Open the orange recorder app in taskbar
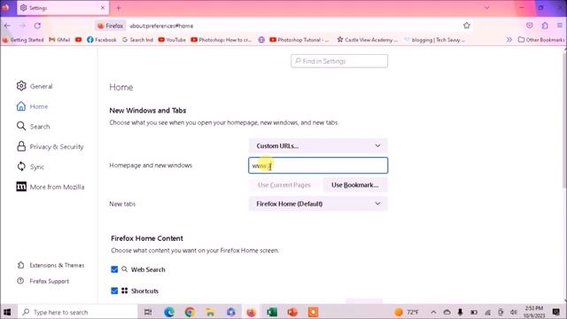Screen dimensions: 567x319 click(x=313, y=312)
